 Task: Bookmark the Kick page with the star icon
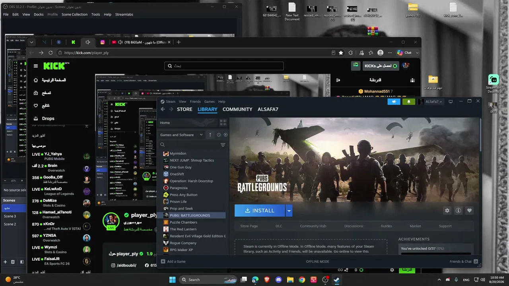click(x=341, y=52)
